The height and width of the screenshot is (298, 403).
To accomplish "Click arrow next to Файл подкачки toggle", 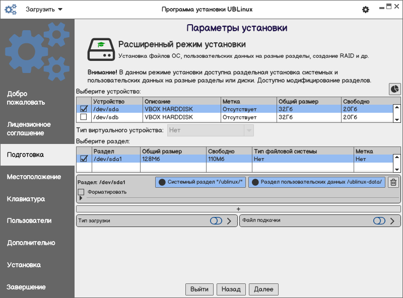I will 392,221.
